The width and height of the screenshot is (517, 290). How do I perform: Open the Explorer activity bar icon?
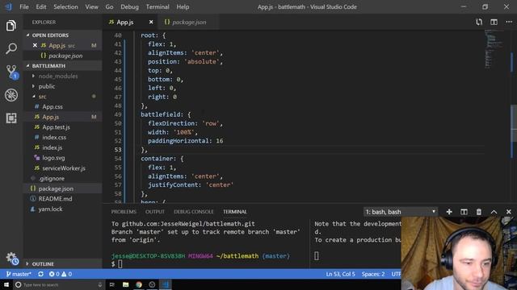coord(11,25)
